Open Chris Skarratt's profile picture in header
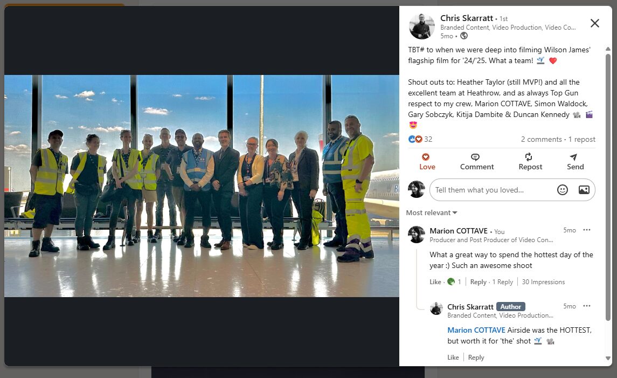Viewport: 617px width, 378px height. point(422,26)
